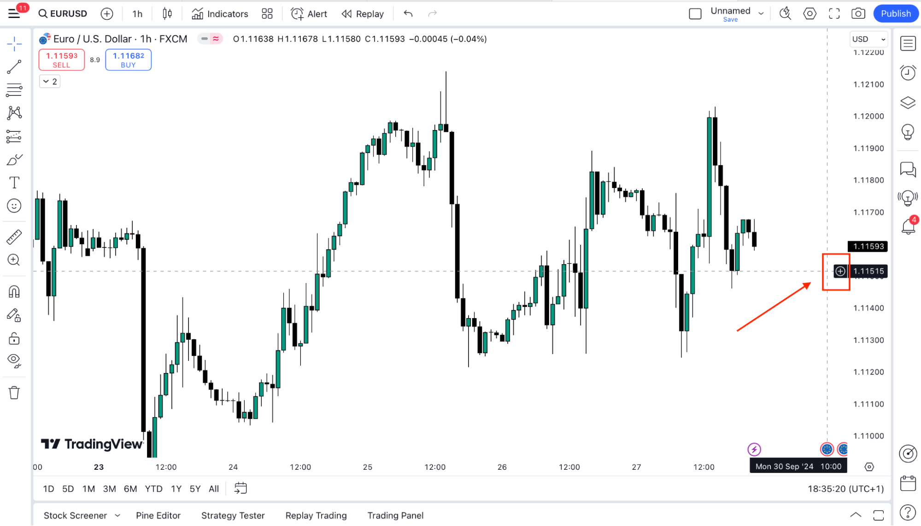
Task: Select the 1M time range
Action: [88, 489]
